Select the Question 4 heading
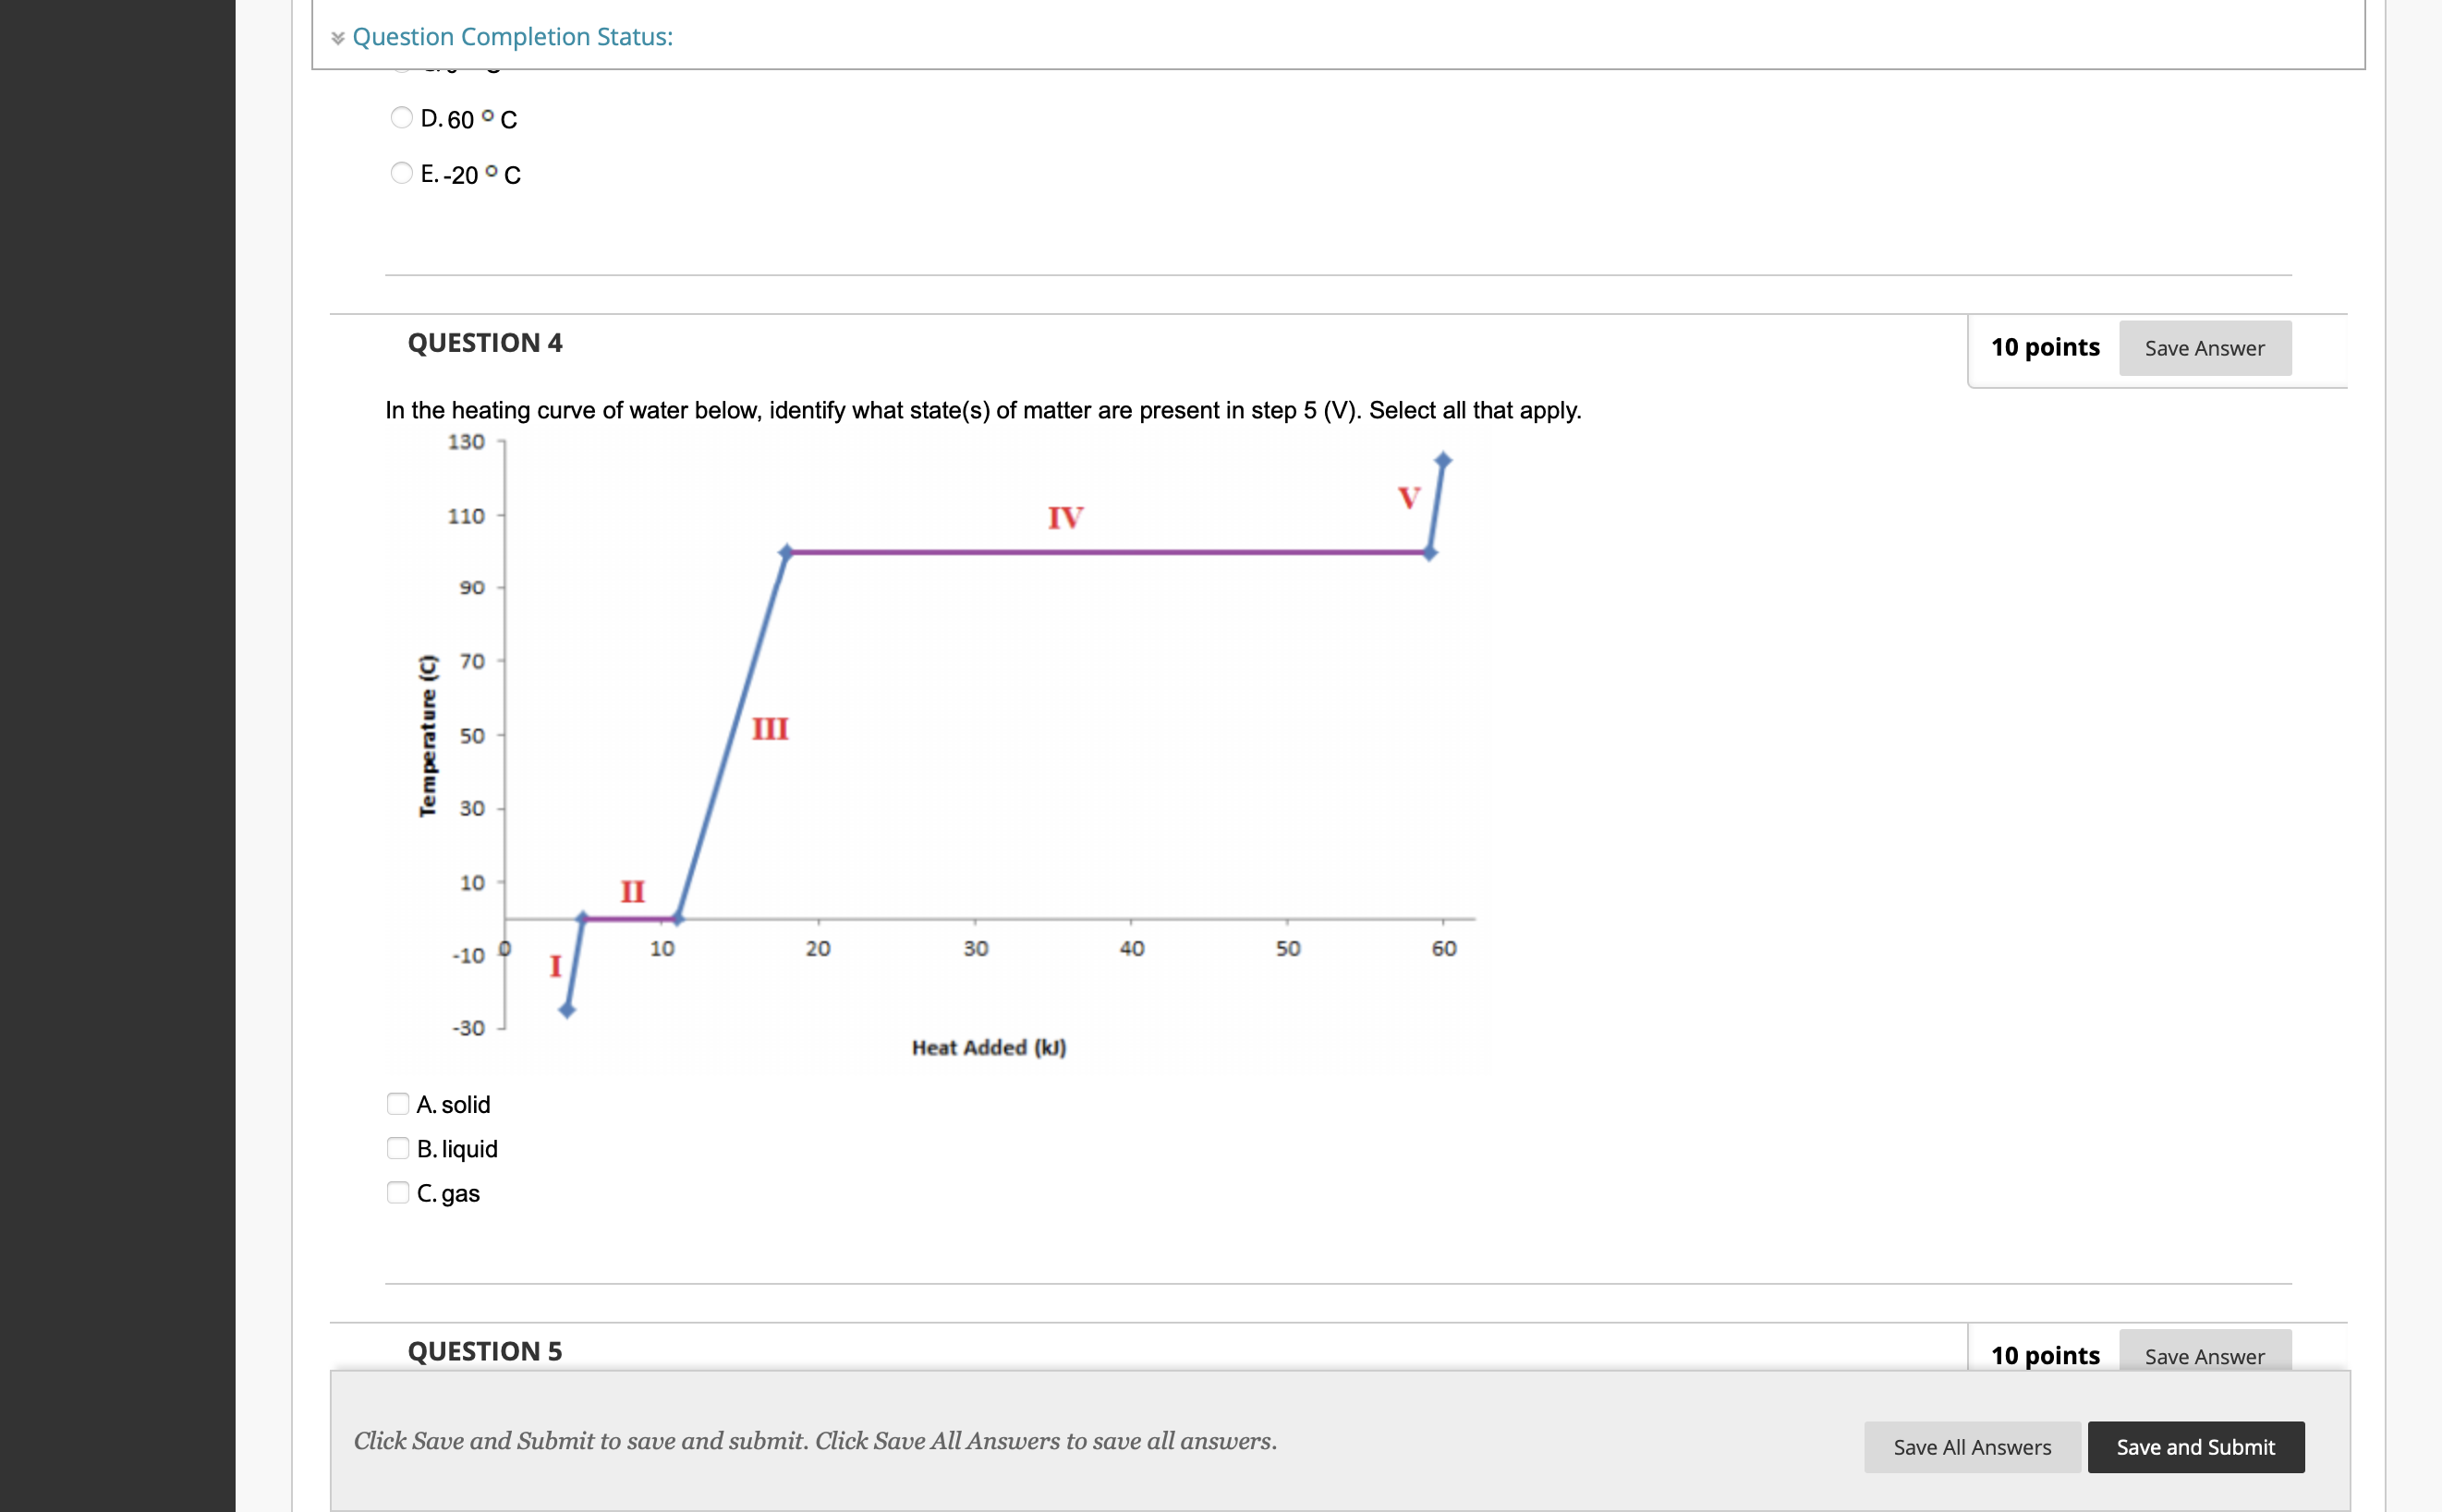2442x1512 pixels. click(485, 342)
